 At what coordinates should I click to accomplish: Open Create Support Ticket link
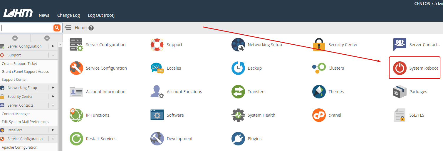[19, 63]
